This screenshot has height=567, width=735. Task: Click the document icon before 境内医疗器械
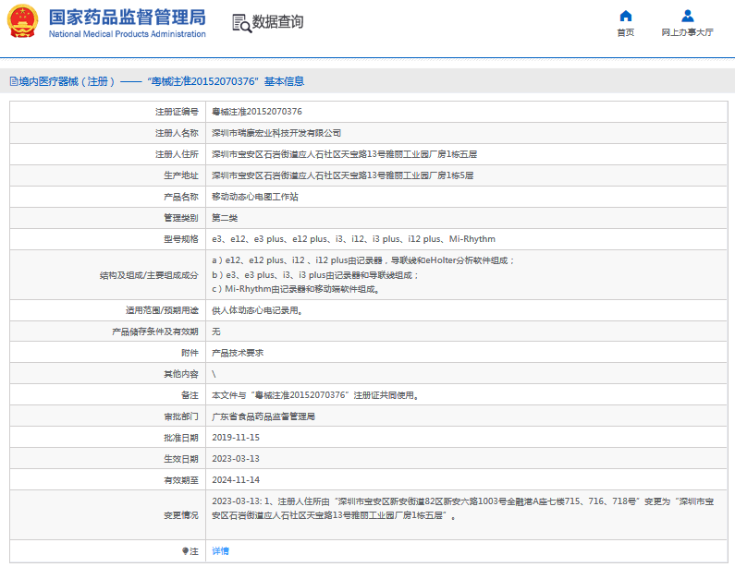(x=14, y=81)
